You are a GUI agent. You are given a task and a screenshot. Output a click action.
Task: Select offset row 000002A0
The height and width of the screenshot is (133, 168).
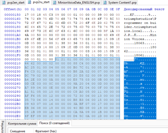point(12,100)
